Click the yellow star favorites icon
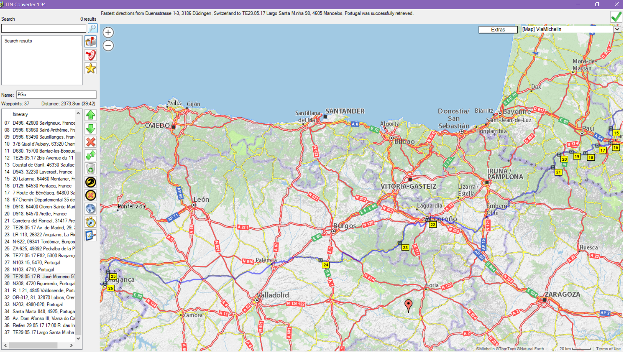 (91, 68)
